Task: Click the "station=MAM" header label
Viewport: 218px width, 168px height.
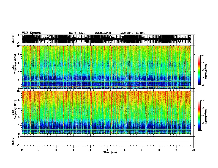Action: pyautogui.click(x=103, y=33)
